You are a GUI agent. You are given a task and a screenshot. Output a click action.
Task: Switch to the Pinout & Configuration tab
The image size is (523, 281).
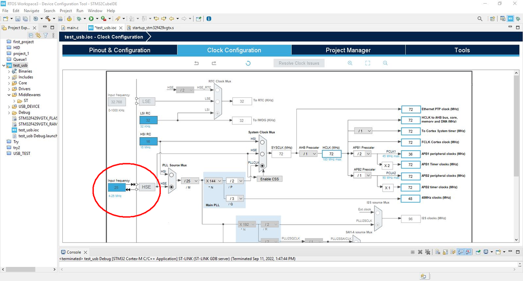[120, 50]
